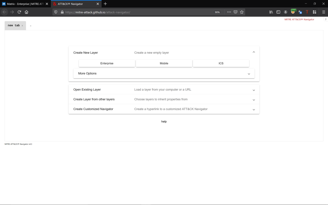Open the Firefox library icon
The height and width of the screenshot is (205, 328).
click(x=271, y=12)
